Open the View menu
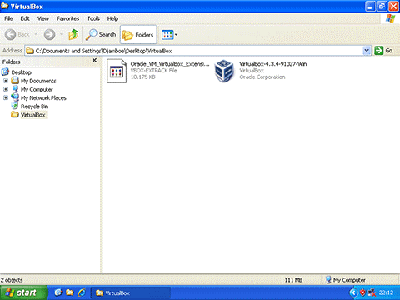 point(43,18)
